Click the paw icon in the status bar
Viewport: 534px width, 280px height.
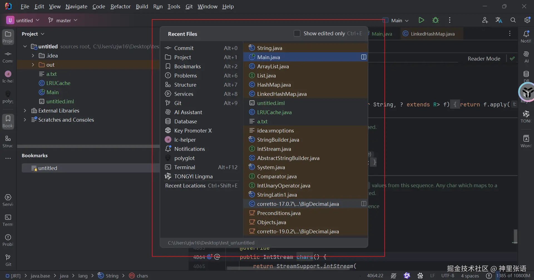pyautogui.click(x=420, y=276)
